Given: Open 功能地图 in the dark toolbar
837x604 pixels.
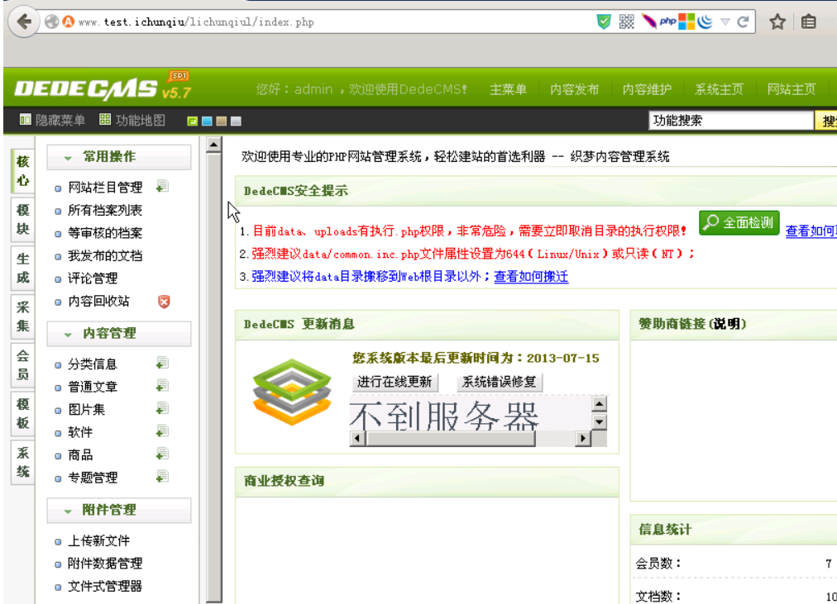Looking at the screenshot, I should (132, 120).
